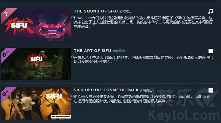Click the DELUXE COSMETIC PACK label on the banner
This screenshot has width=221, height=123.
(61, 117)
